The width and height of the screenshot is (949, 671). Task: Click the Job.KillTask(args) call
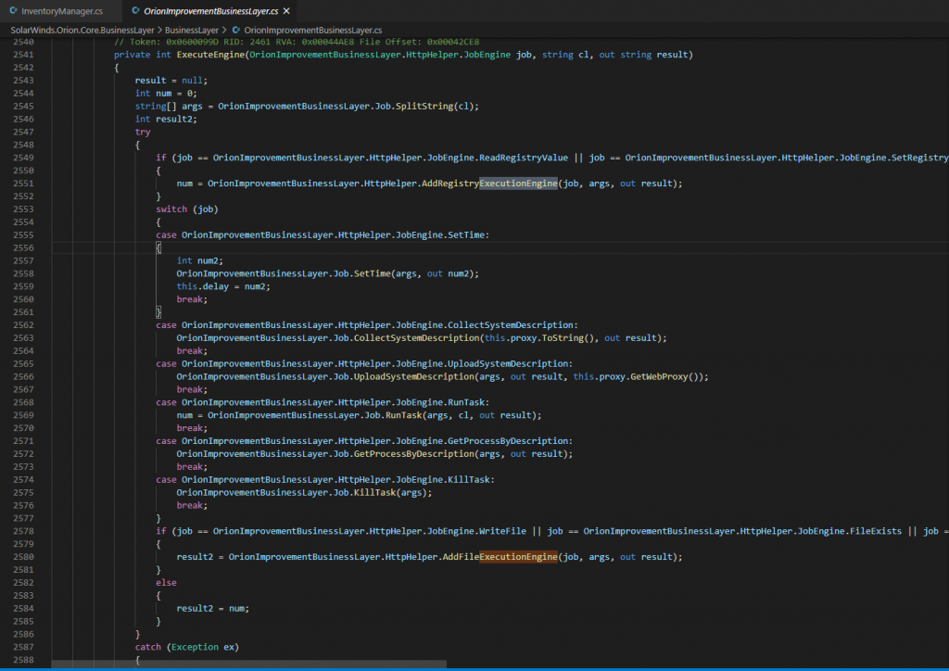click(304, 492)
